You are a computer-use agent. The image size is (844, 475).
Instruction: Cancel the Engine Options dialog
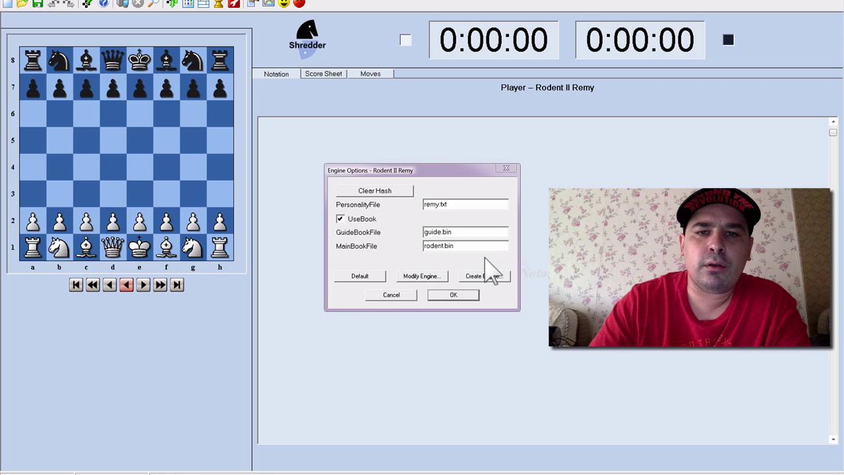pyautogui.click(x=391, y=295)
